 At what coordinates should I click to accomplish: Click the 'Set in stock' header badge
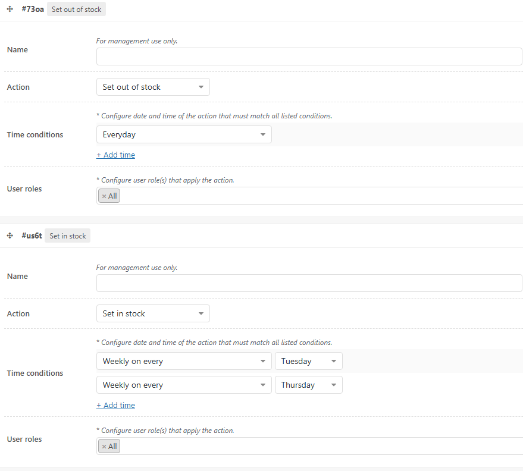pyautogui.click(x=67, y=236)
